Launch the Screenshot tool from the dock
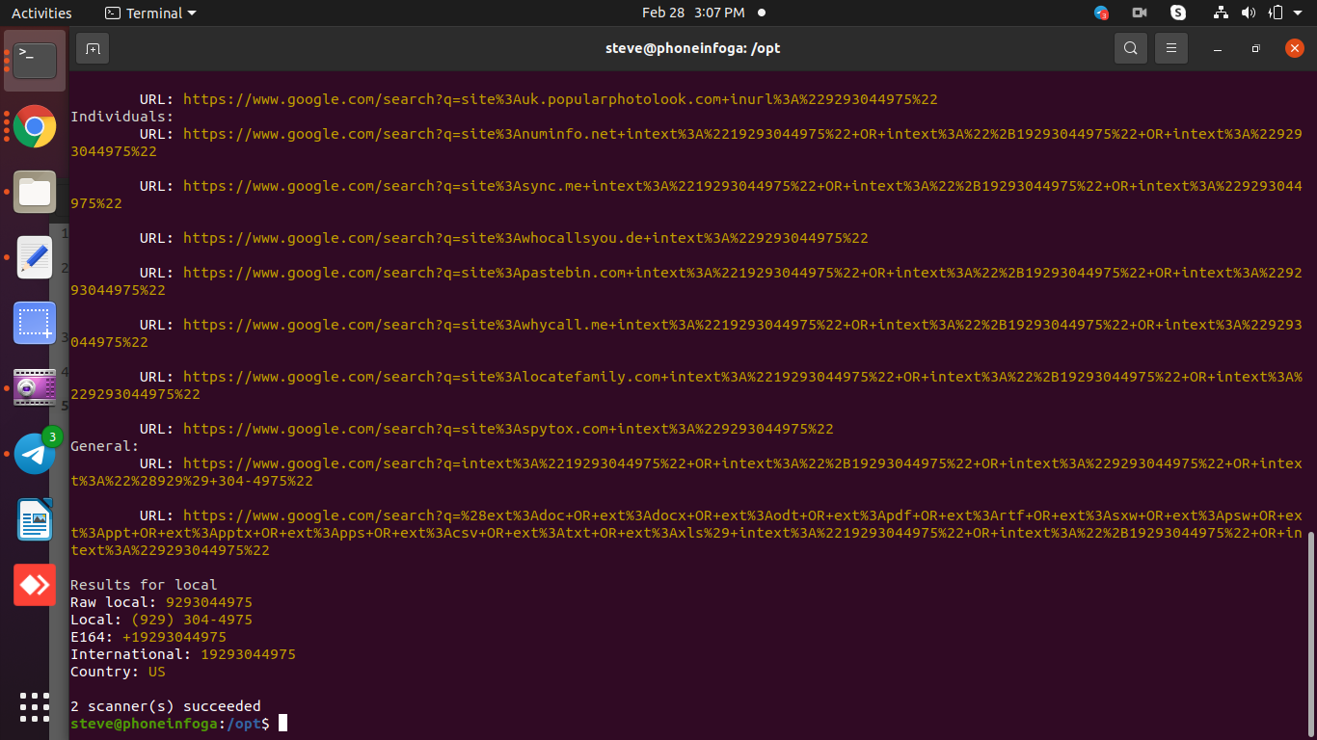 pos(35,323)
